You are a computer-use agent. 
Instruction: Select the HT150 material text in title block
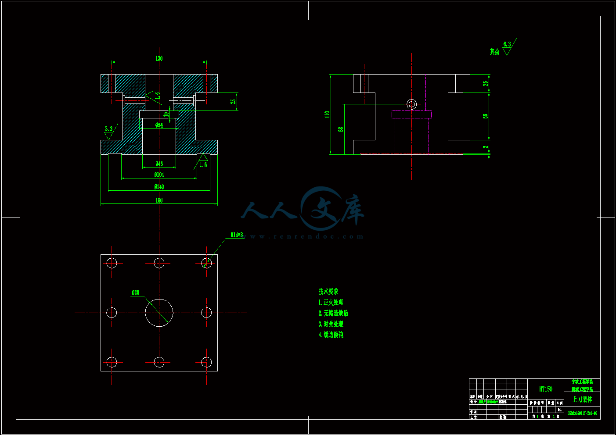pyautogui.click(x=546, y=389)
